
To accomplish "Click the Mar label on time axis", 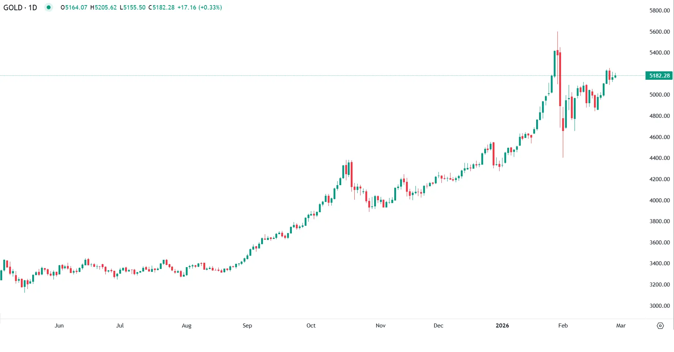I will [621, 325].
